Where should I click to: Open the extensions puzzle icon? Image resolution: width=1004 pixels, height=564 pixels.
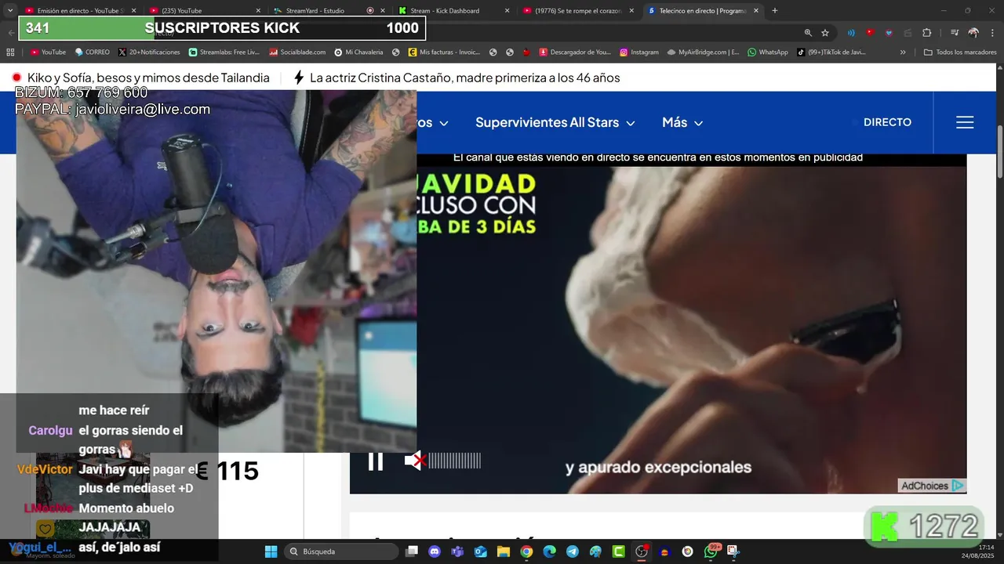(926, 33)
